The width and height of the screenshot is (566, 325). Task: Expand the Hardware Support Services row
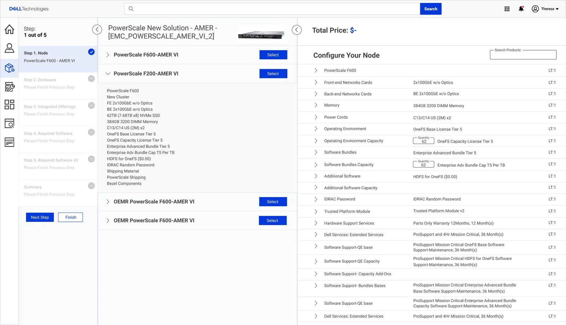click(316, 223)
